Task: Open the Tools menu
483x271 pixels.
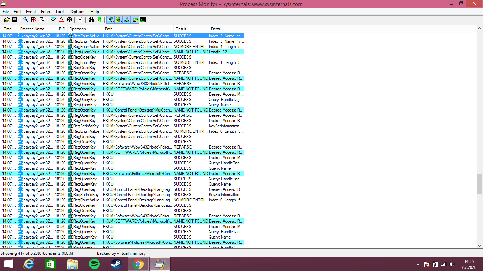Action: point(60,12)
